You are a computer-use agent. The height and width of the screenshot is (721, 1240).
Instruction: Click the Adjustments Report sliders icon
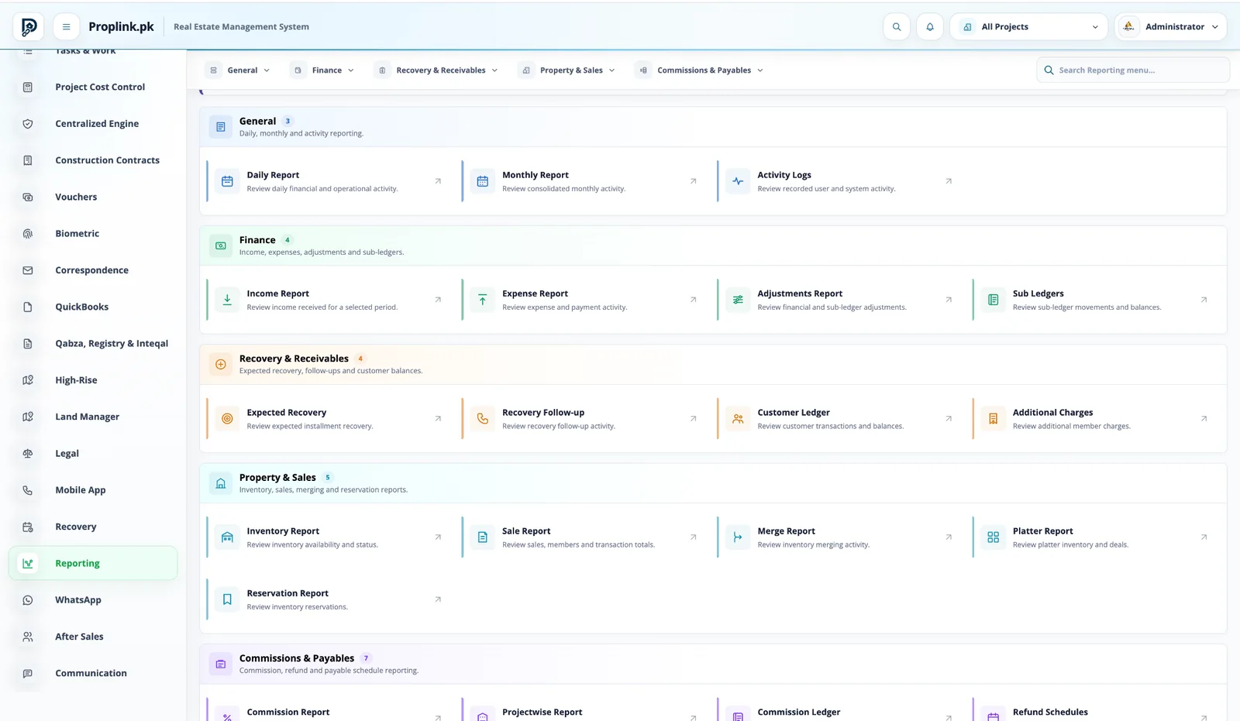coord(738,300)
